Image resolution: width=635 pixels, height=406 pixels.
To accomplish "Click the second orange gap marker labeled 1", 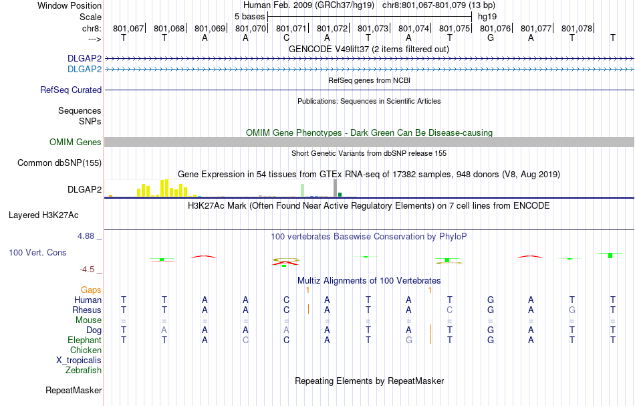I will 430,290.
